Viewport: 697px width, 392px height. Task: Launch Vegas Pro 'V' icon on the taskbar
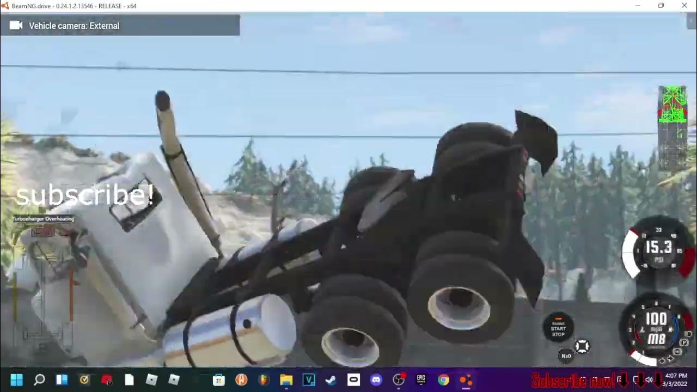pyautogui.click(x=309, y=379)
